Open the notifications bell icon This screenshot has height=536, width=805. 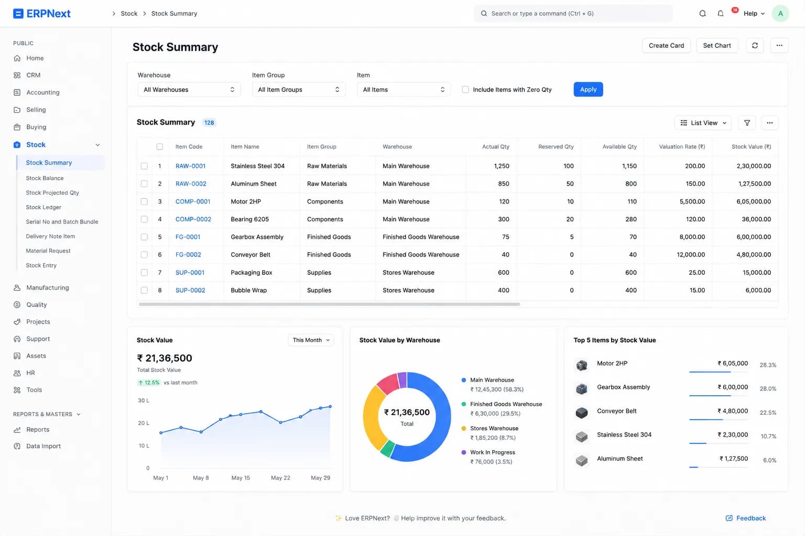[721, 14]
